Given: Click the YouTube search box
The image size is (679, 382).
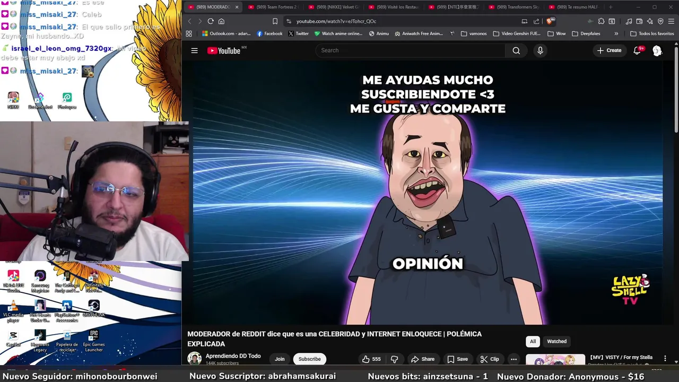Looking at the screenshot, I should pos(411,50).
